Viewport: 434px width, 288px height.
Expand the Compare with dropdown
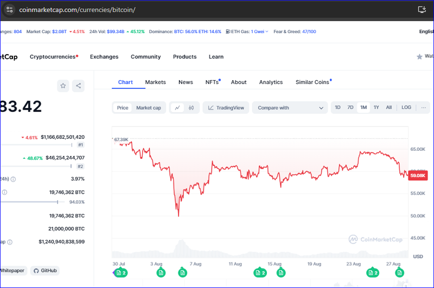(290, 107)
